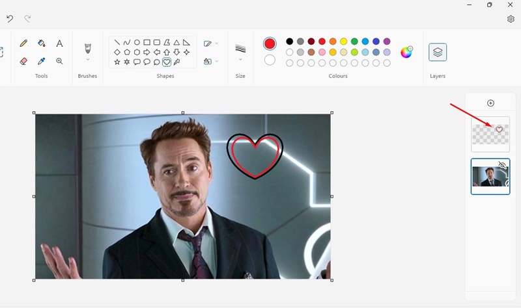
Task: Pick the dark red colour swatch
Action: [311, 42]
